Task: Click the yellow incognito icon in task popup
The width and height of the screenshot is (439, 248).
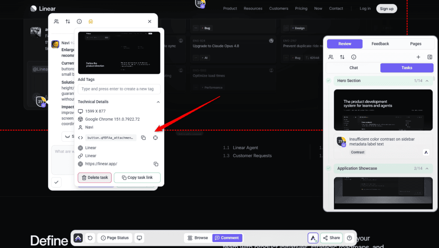Action: click(91, 21)
